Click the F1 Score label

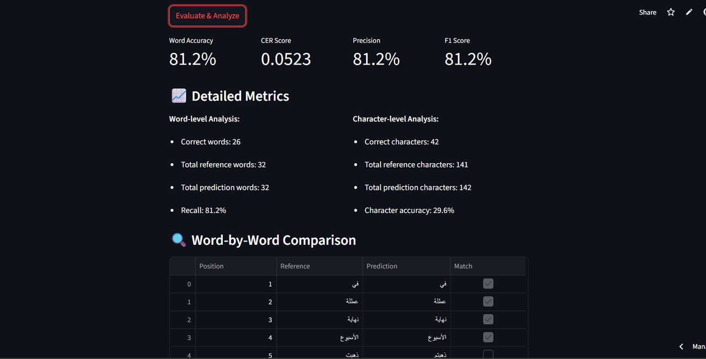(x=457, y=41)
